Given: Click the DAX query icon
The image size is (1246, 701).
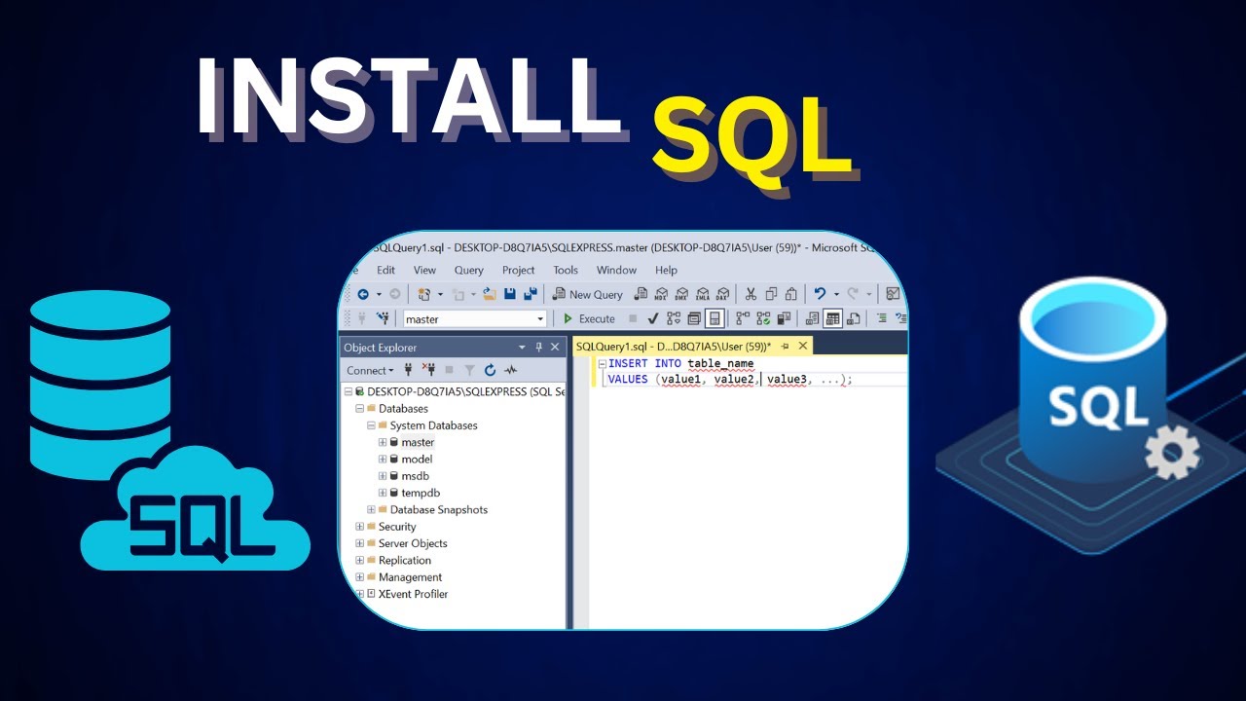Looking at the screenshot, I should pyautogui.click(x=722, y=294).
